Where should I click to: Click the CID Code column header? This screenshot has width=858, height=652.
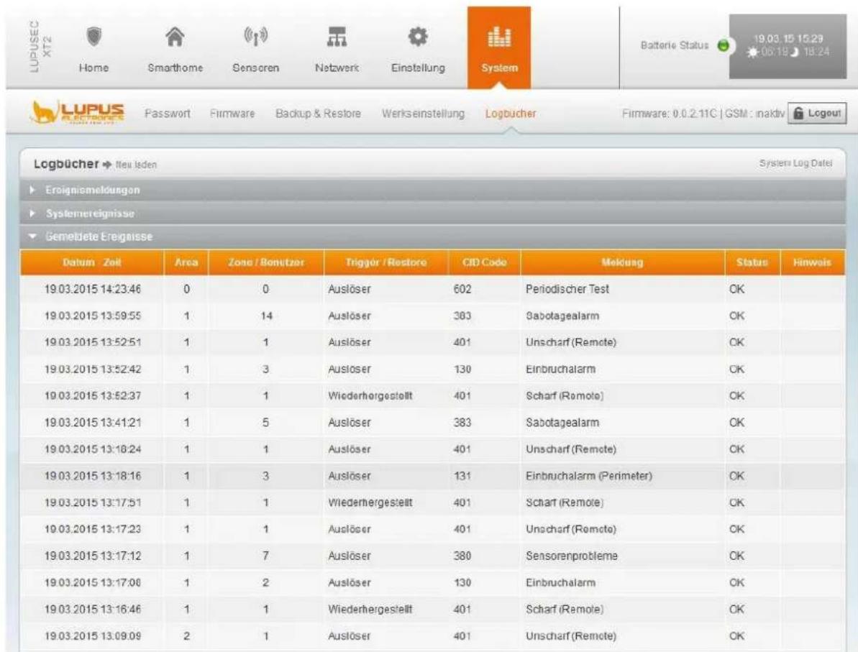pos(484,262)
